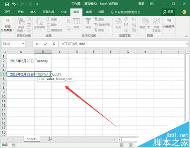Click the Recent Sources icon beside 新建查询
190x148 pixels.
[29, 30]
